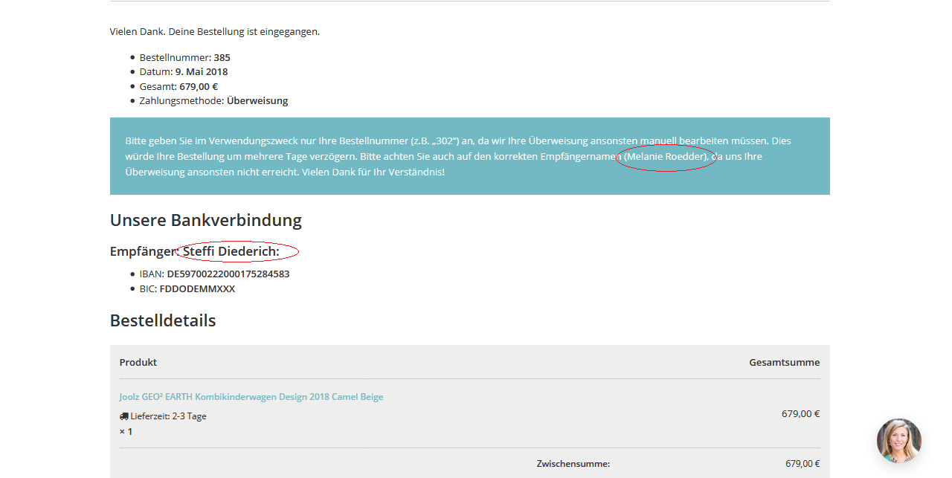Click the delivery truck icon beside Lieferzeit

point(123,416)
